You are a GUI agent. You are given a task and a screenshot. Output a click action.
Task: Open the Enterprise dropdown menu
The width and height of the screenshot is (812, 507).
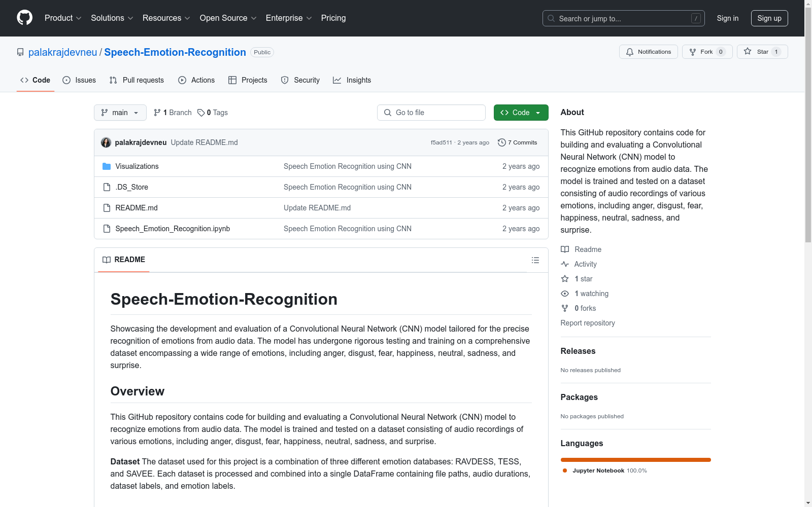click(x=289, y=18)
